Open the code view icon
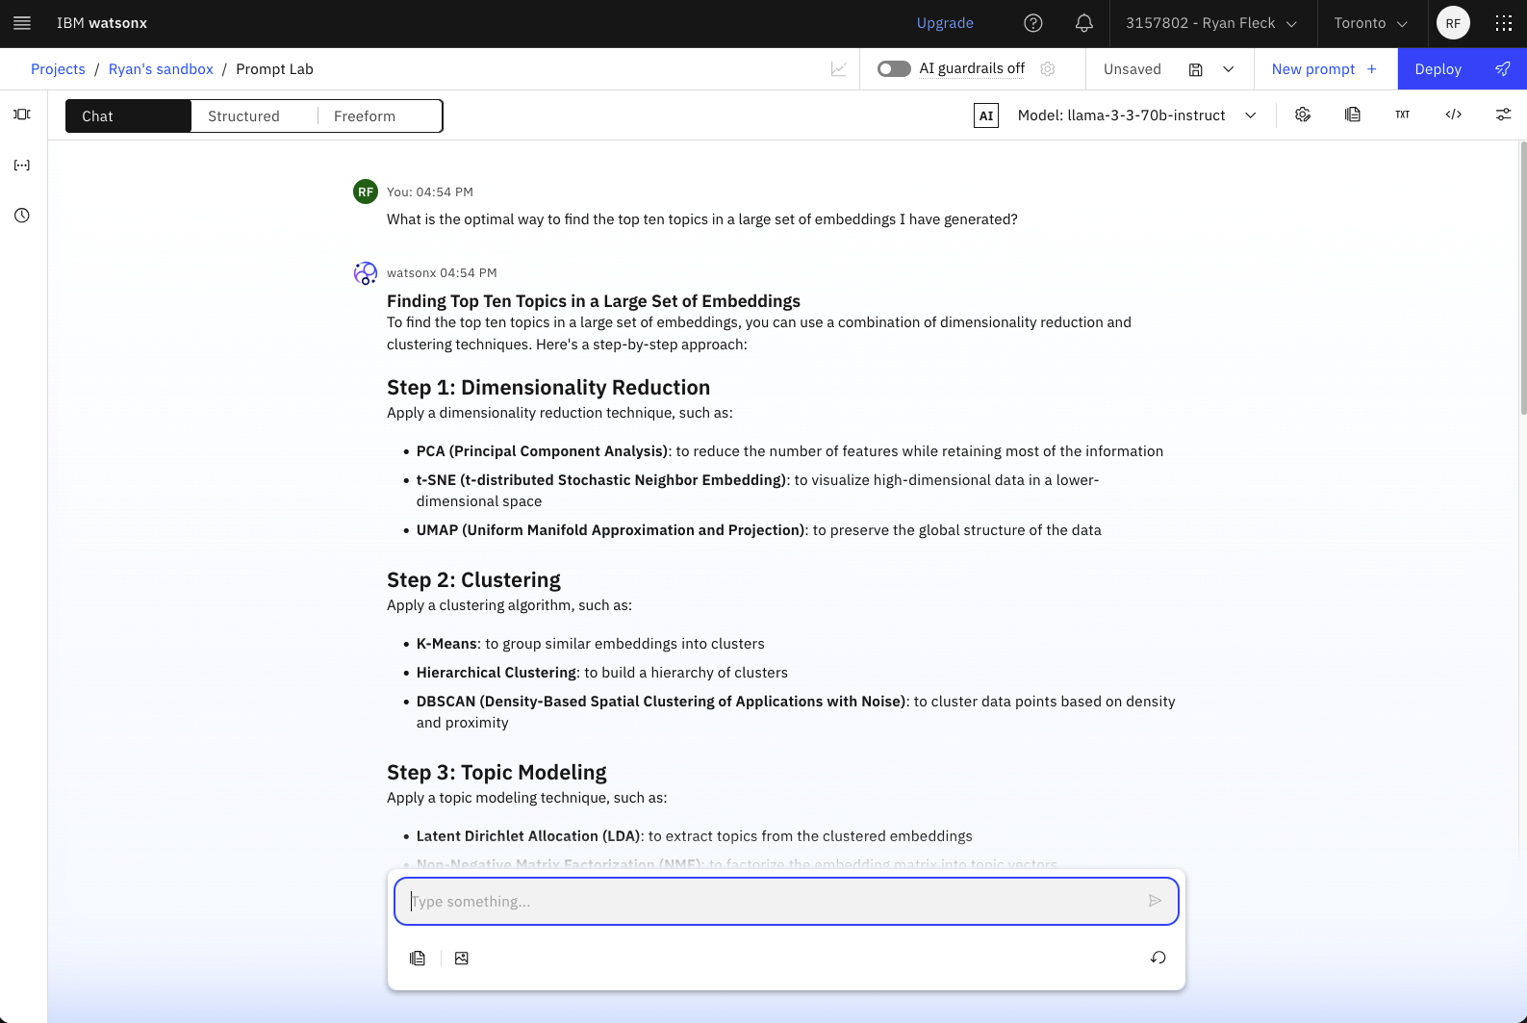Screen dimensions: 1527x1023 1453,115
